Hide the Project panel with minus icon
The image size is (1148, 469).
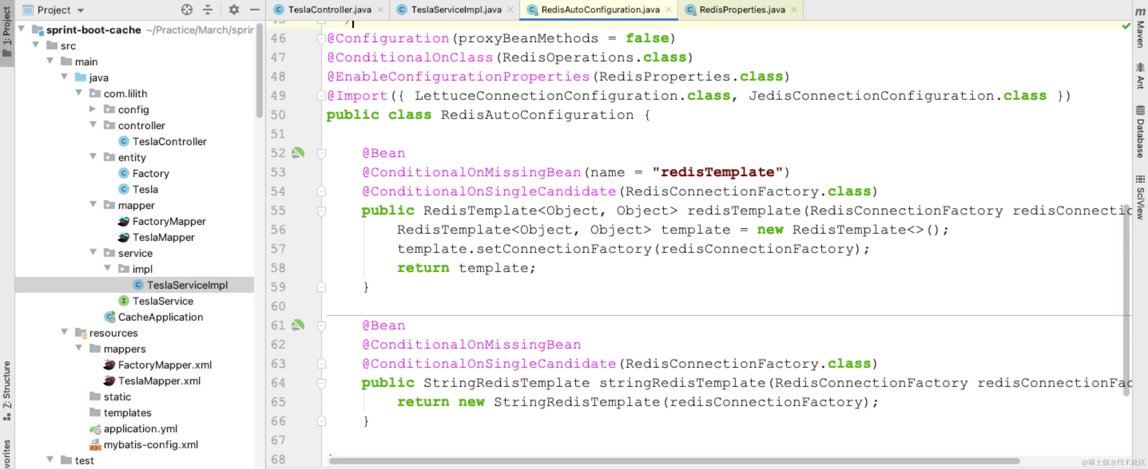(x=254, y=9)
